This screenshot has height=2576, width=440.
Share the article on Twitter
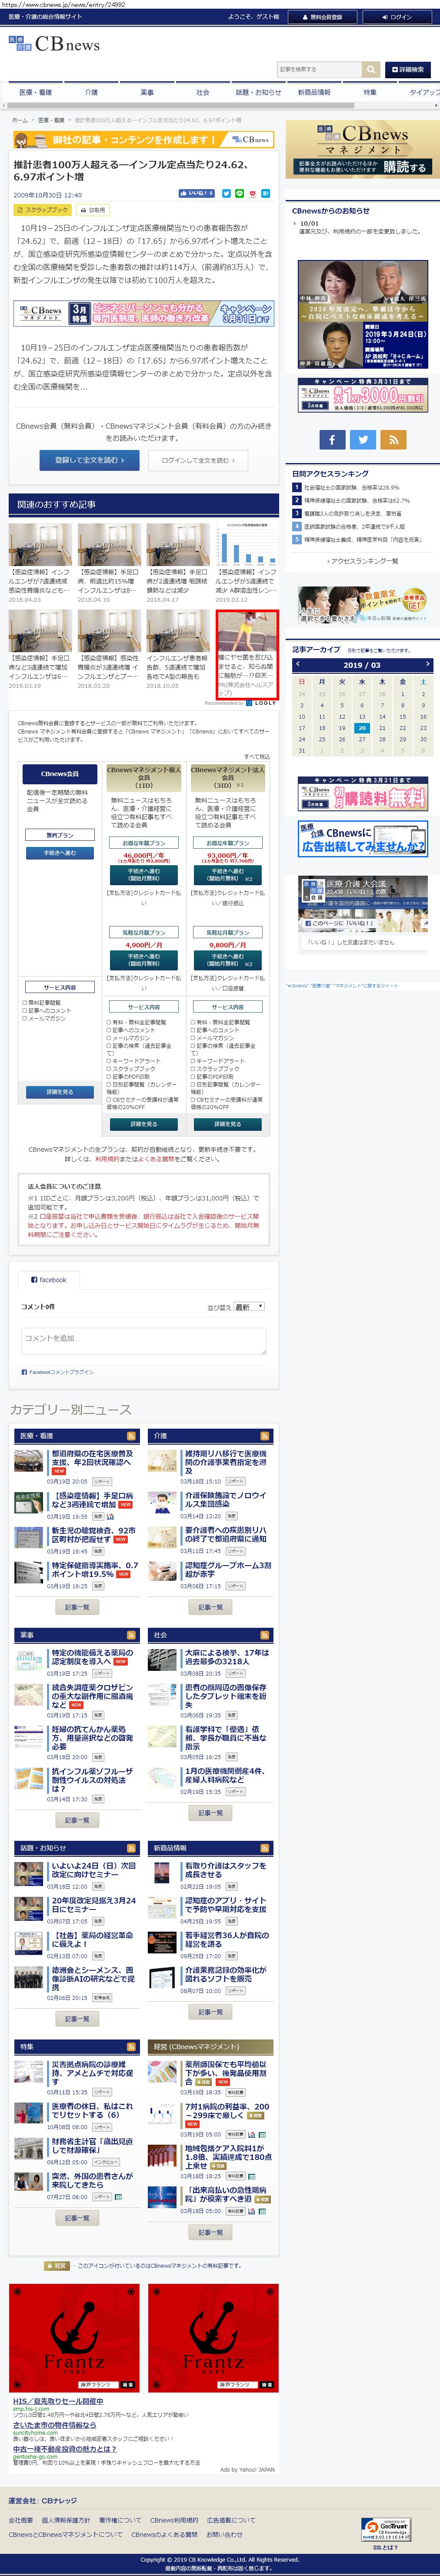point(226,193)
